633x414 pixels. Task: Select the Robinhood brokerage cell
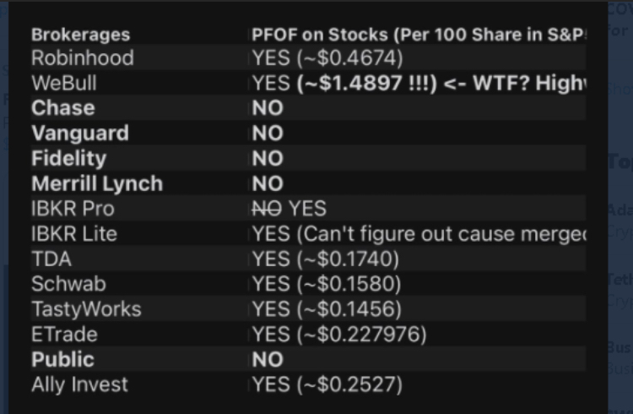pos(82,58)
